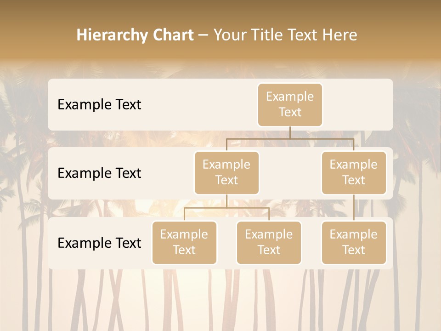Click the left box in the second level

[x=226, y=172]
